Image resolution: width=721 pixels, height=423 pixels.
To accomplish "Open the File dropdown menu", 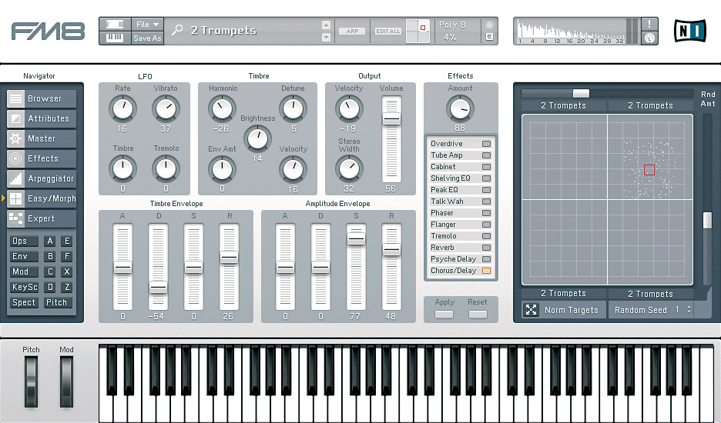I will 147,25.
